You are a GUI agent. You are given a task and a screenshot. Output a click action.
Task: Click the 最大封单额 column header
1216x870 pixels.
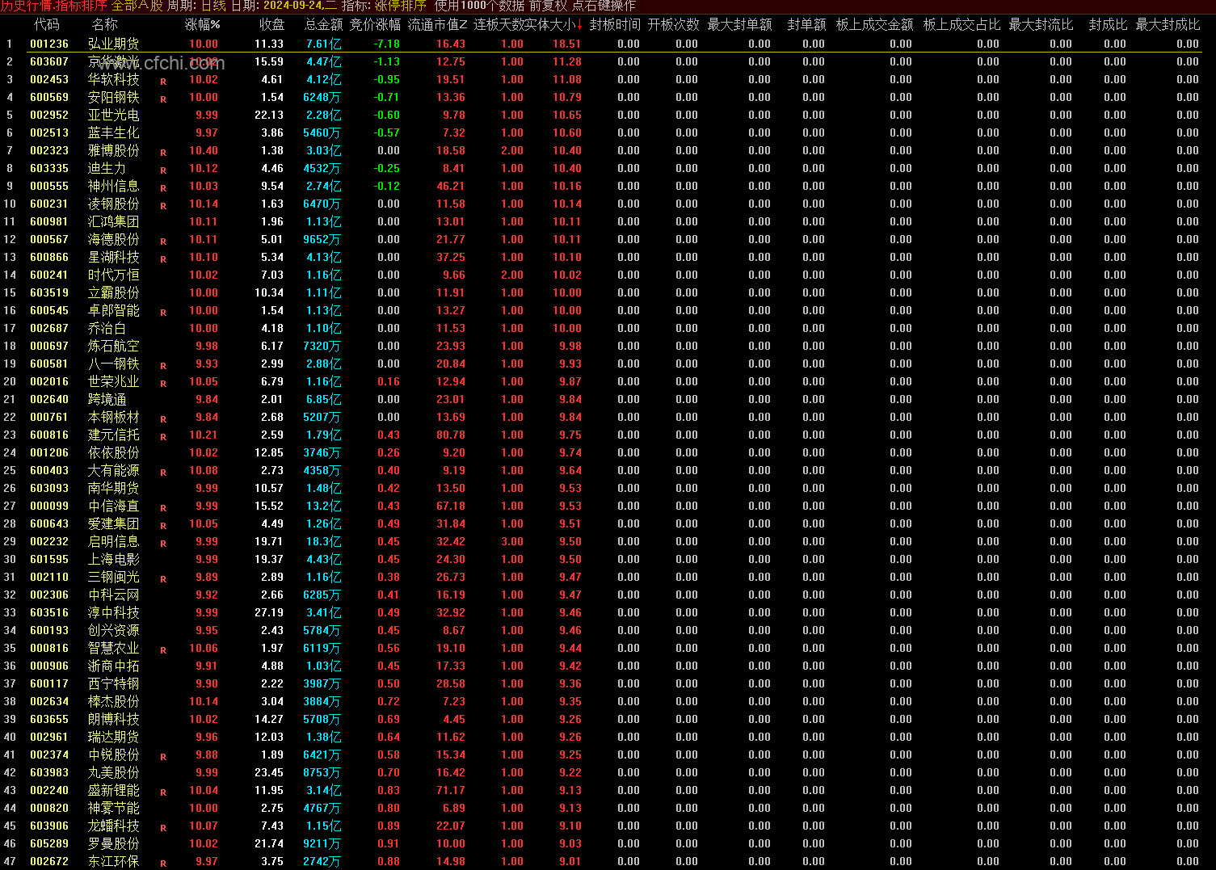pos(739,25)
